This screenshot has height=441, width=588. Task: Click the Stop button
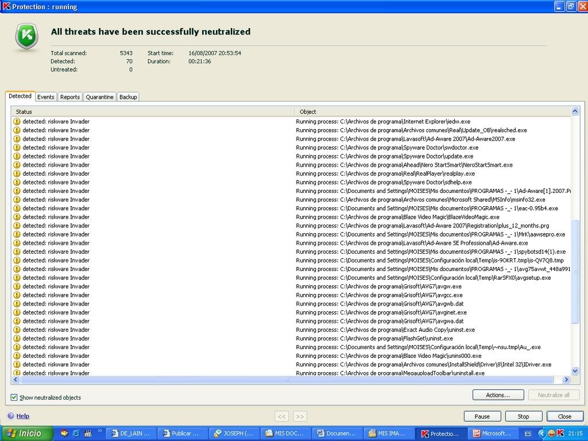(524, 416)
